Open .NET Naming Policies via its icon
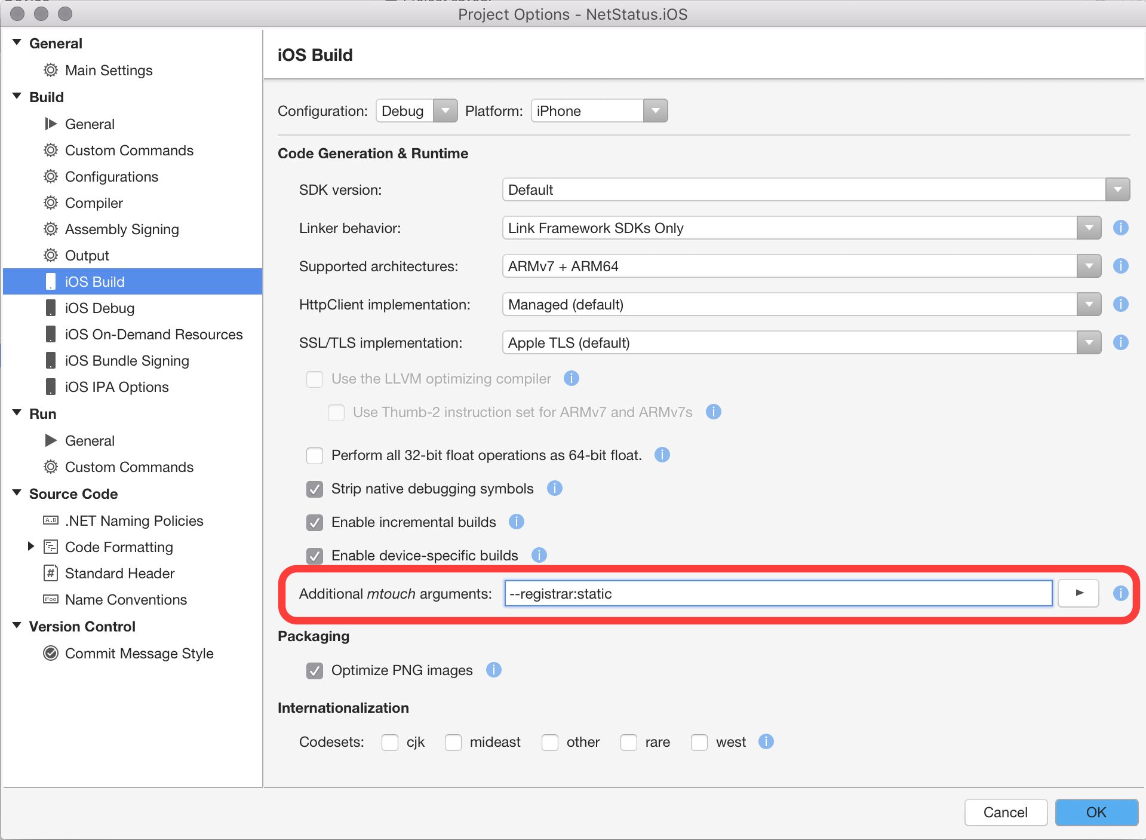1146x840 pixels. [x=51, y=520]
